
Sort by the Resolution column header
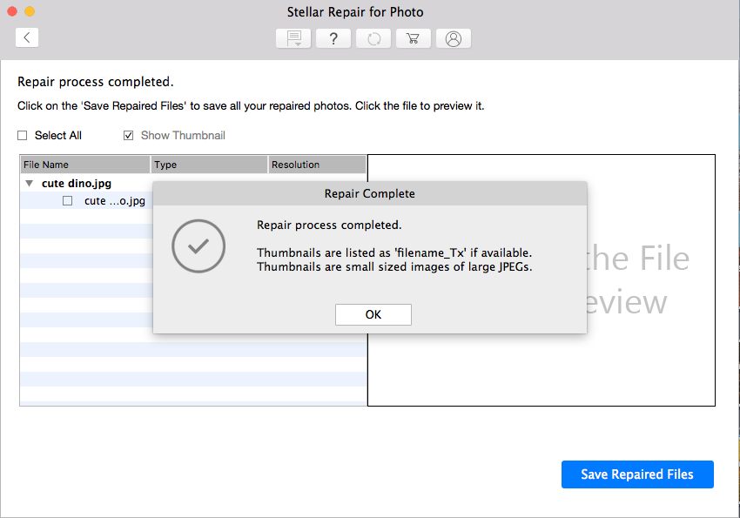coord(317,165)
